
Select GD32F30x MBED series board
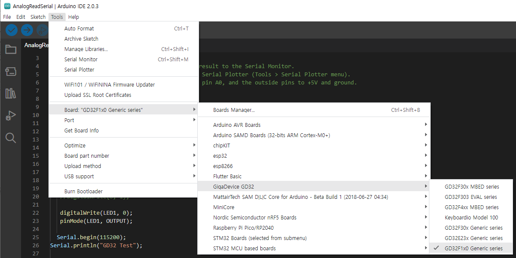(471, 187)
